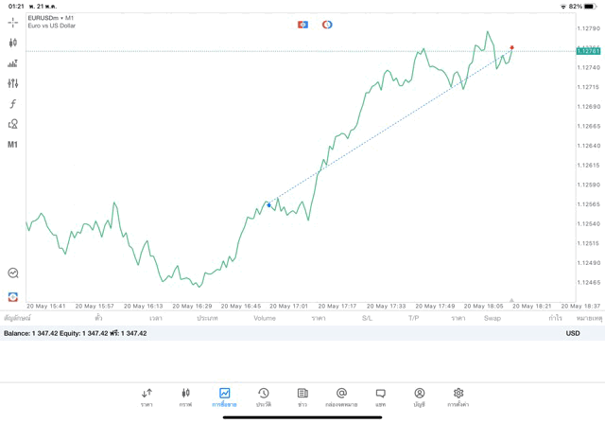Tap the Balance and Equity summary row

(x=76, y=333)
